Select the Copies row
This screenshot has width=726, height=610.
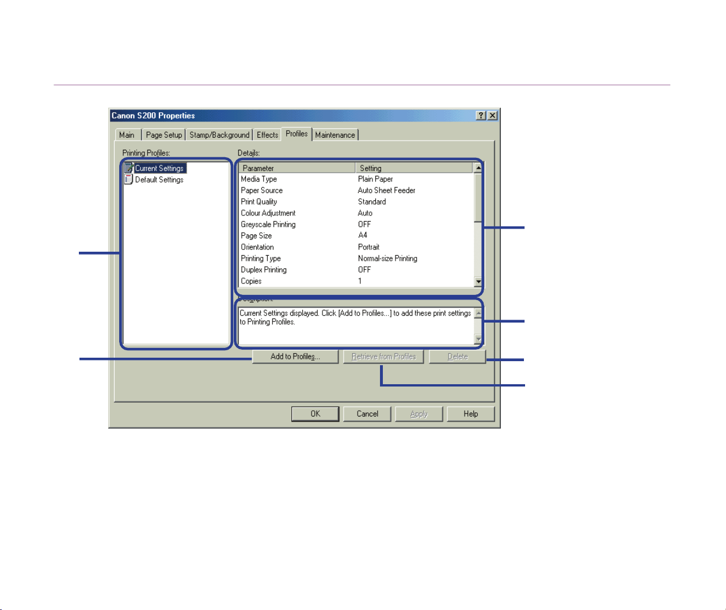point(356,281)
